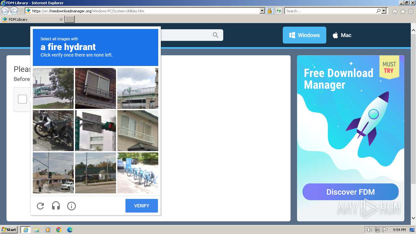
Task: Select captcha tile with blue rental bikes
Action: pos(138,173)
